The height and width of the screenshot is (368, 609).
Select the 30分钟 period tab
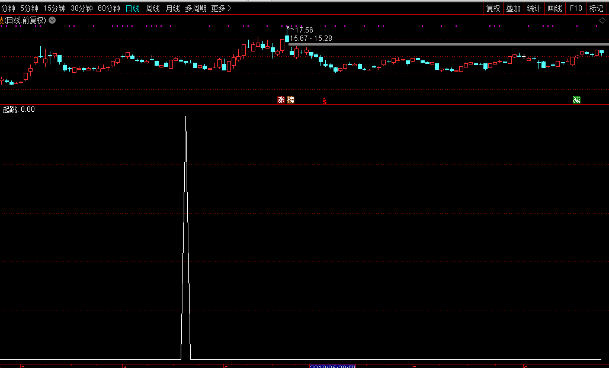81,8
